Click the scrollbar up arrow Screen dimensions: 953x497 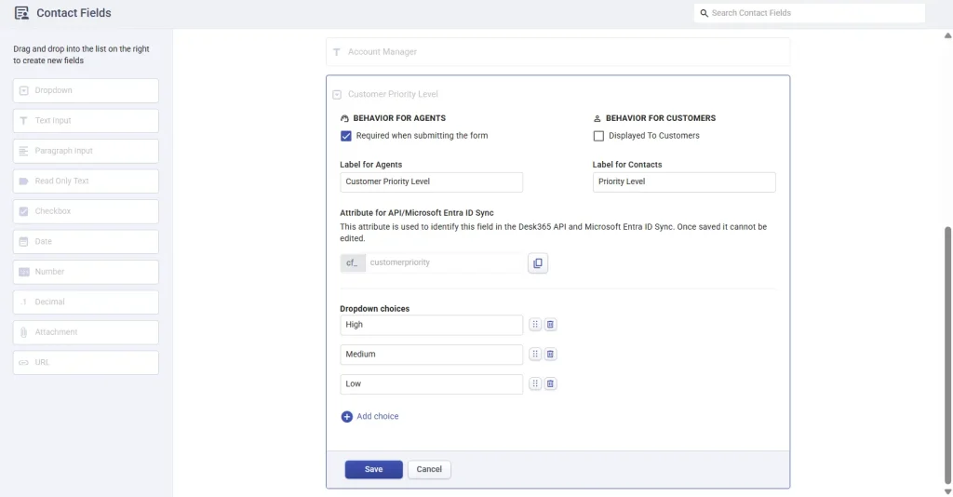click(947, 36)
